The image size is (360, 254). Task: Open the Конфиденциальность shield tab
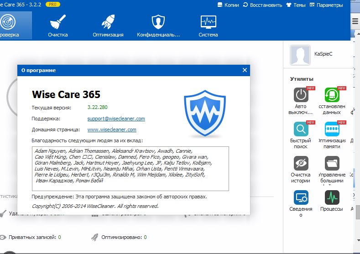158,26
